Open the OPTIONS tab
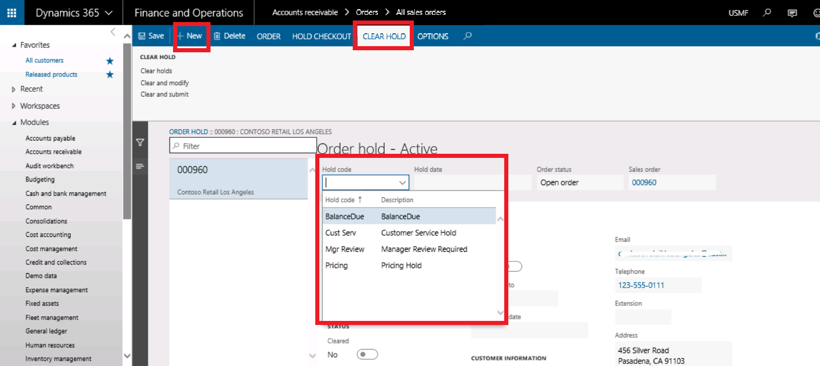The width and height of the screenshot is (820, 366). point(433,36)
